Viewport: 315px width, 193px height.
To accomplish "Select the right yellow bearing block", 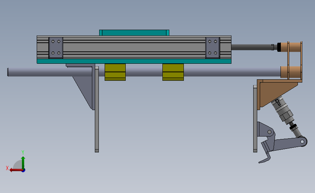I will point(173,72).
